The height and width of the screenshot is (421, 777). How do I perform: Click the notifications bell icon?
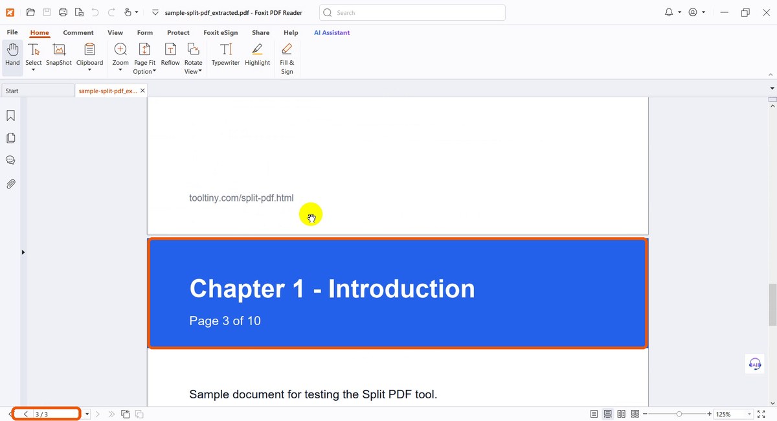tap(670, 12)
